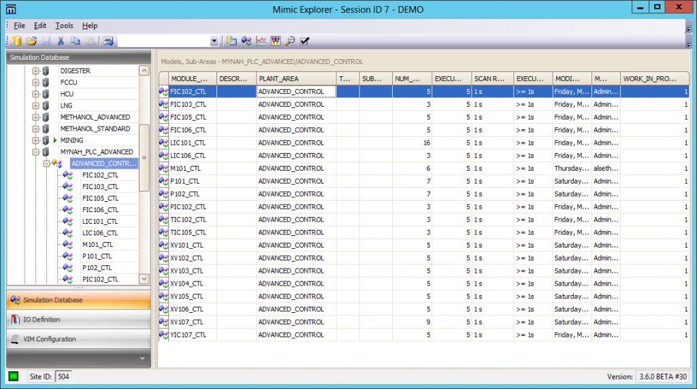The image size is (697, 389).
Task: Click the M101_CTL model icon in tree
Action: pos(67,244)
